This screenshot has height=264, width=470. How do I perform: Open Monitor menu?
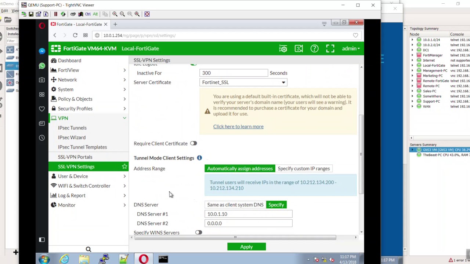(x=88, y=205)
